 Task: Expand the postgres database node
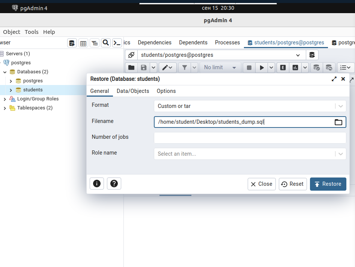pos(11,81)
